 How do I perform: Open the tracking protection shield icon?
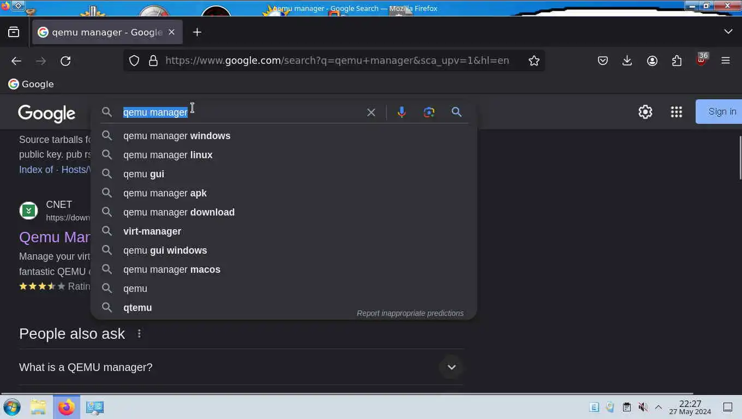click(x=134, y=61)
